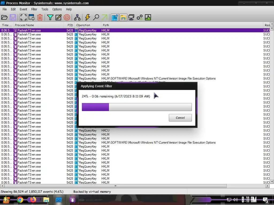Open the Find magnifier icon
This screenshot has width=274, height=205.
click(96, 17)
